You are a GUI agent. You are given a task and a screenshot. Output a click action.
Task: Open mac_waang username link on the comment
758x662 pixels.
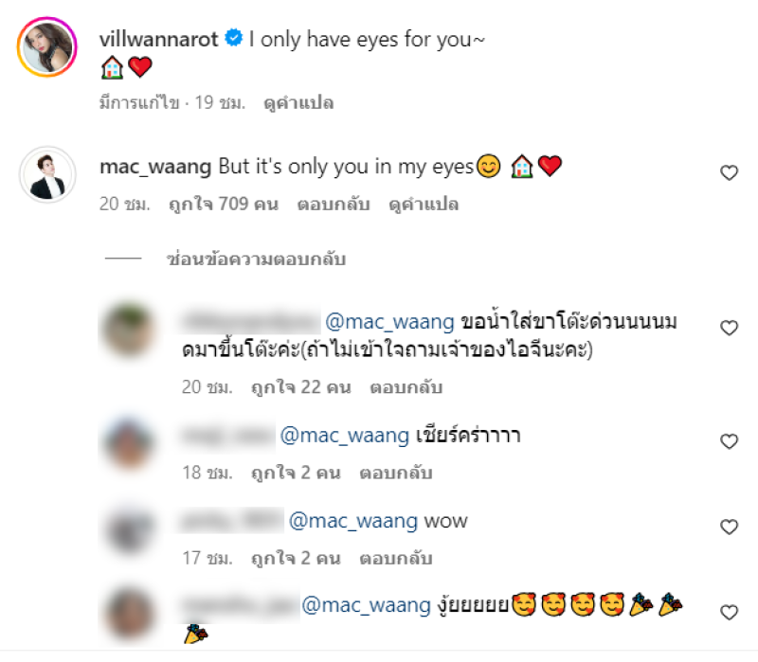click(x=155, y=167)
